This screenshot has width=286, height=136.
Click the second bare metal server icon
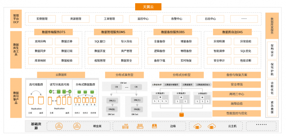pyautogui.click(x=77, y=126)
